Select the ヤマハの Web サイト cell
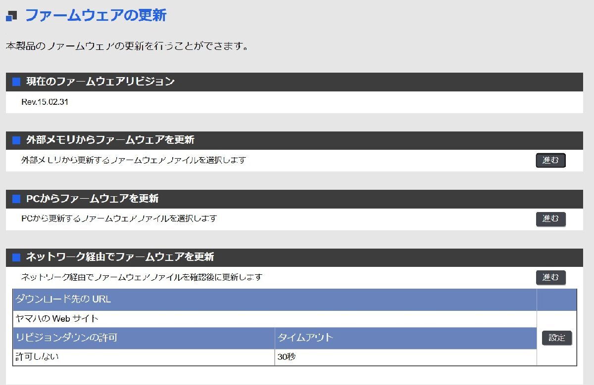The width and height of the screenshot is (594, 385). point(275,319)
